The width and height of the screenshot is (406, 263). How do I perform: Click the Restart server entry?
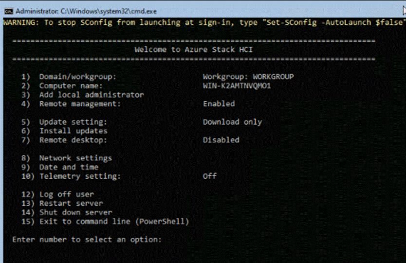71,203
